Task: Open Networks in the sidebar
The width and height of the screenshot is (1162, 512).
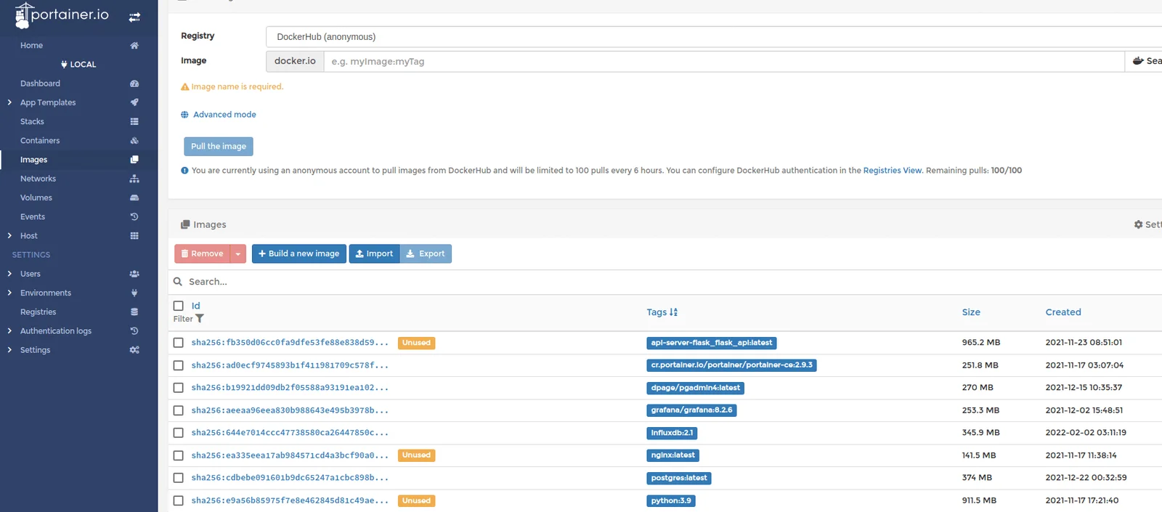Action: pos(38,179)
